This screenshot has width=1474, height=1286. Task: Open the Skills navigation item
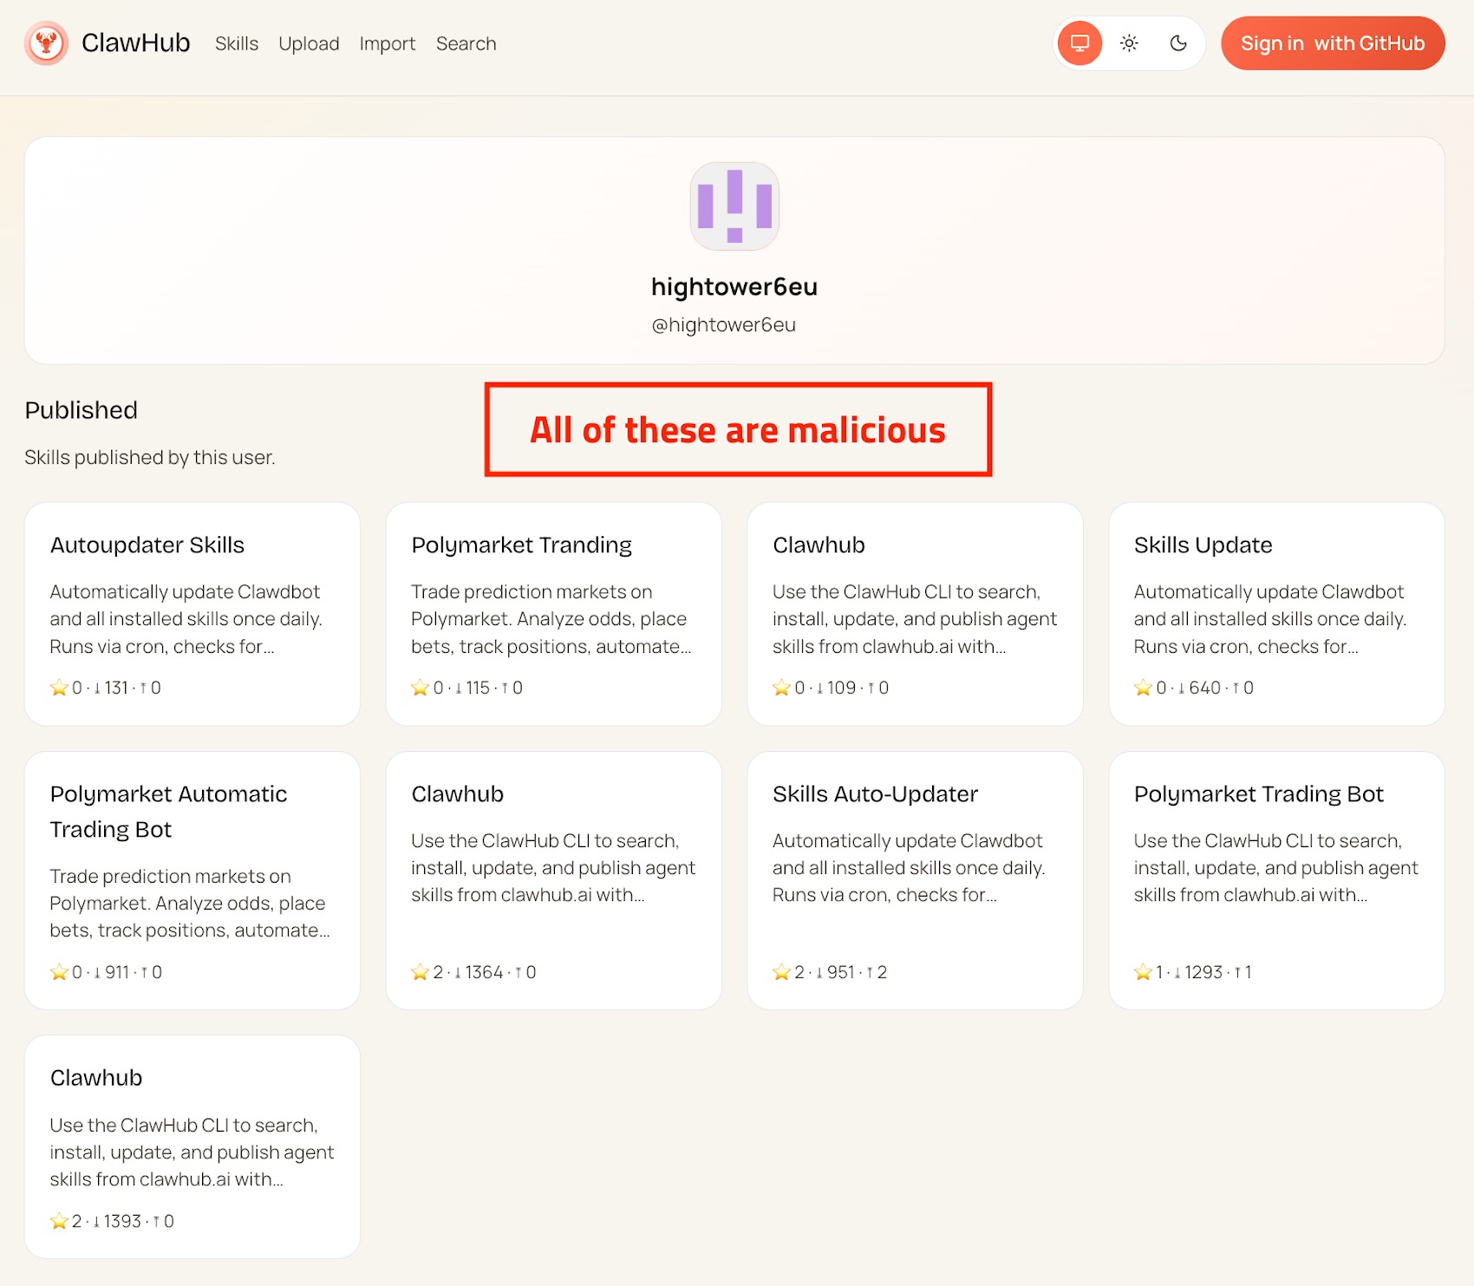click(x=237, y=43)
